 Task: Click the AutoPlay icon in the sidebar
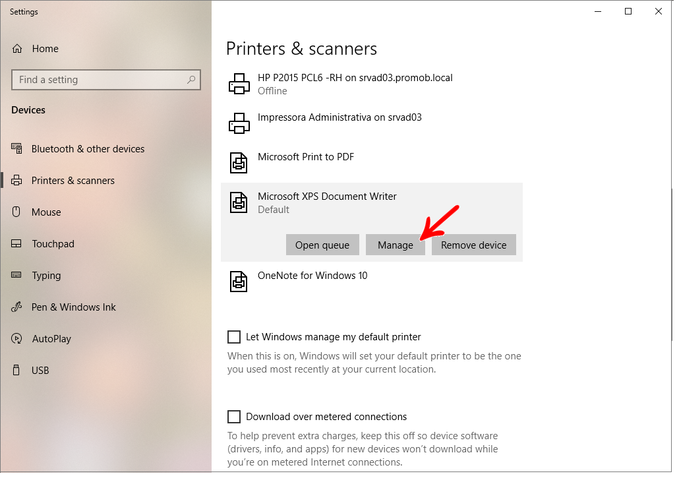click(16, 338)
